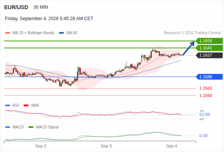Click the 9MA legend red swatch
The width and height of the screenshot is (224, 152).
pos(26,106)
